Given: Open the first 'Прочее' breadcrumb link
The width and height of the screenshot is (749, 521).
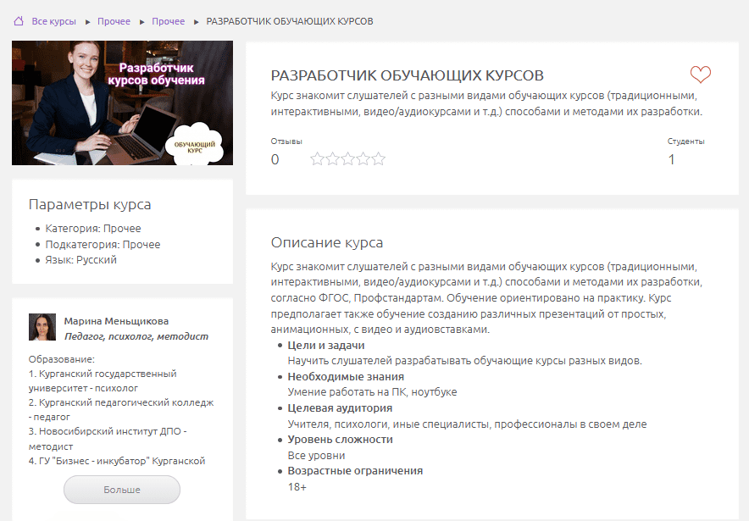Looking at the screenshot, I should pos(114,21).
